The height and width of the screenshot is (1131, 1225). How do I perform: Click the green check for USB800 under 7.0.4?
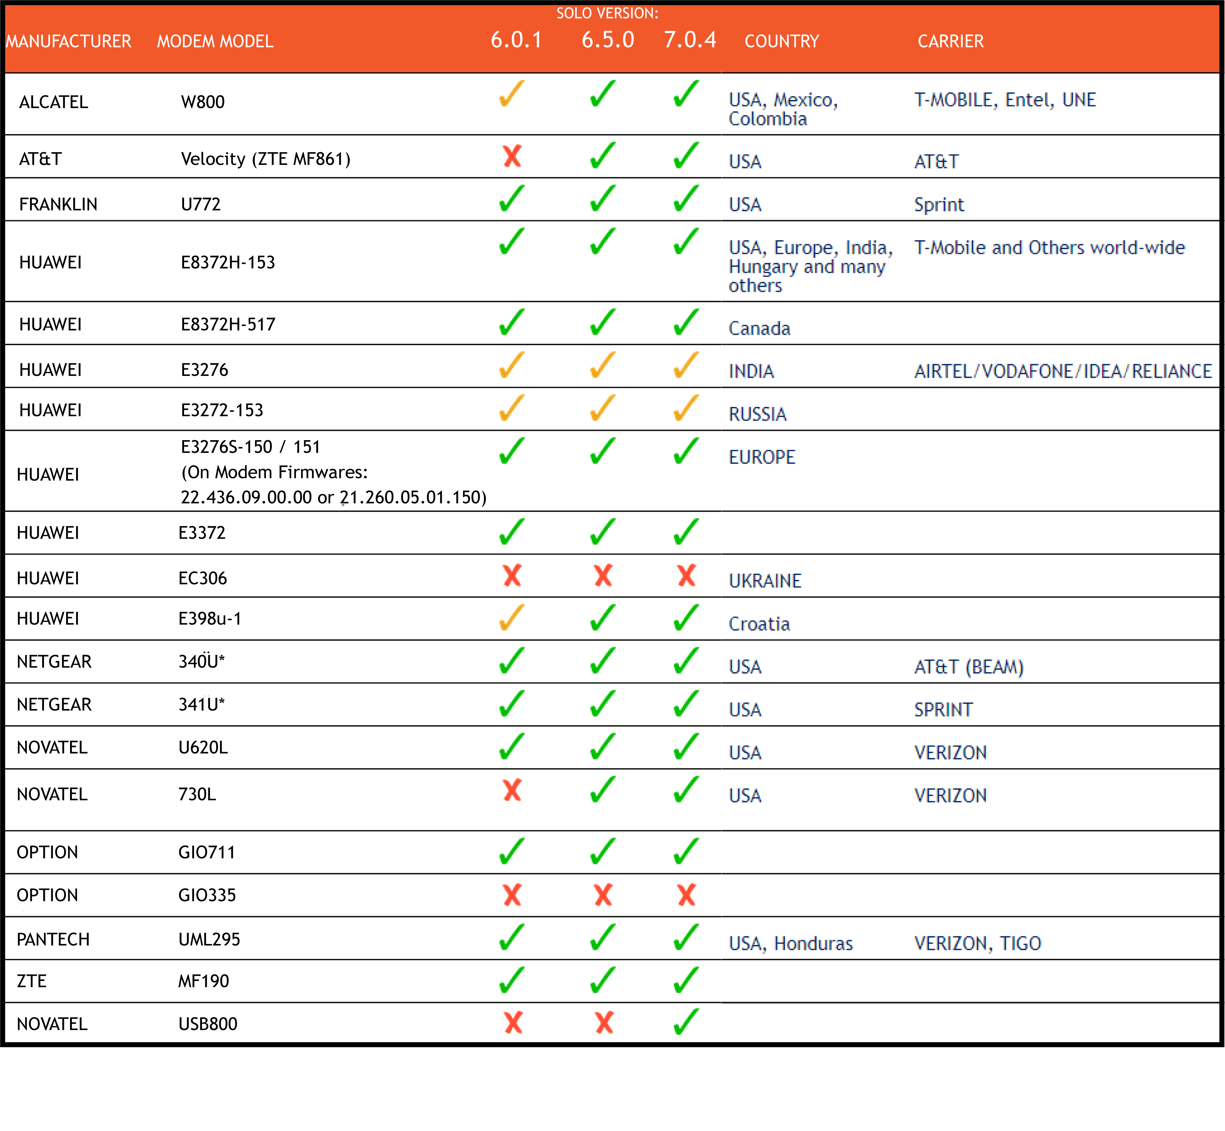click(686, 1022)
